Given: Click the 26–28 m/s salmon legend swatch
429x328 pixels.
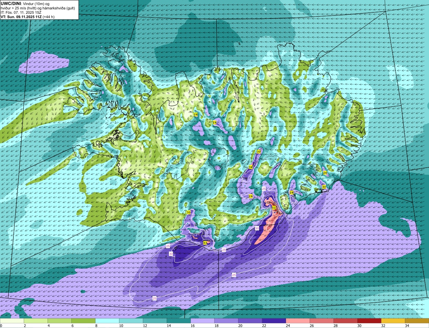Looking at the screenshot, I should (x=321, y=321).
